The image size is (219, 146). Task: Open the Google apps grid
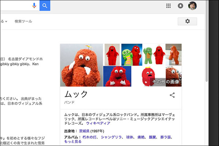point(168,6)
